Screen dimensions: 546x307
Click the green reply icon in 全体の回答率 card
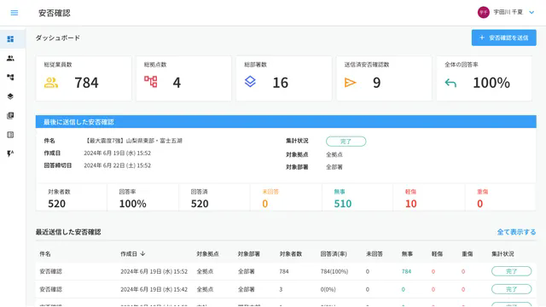450,84
